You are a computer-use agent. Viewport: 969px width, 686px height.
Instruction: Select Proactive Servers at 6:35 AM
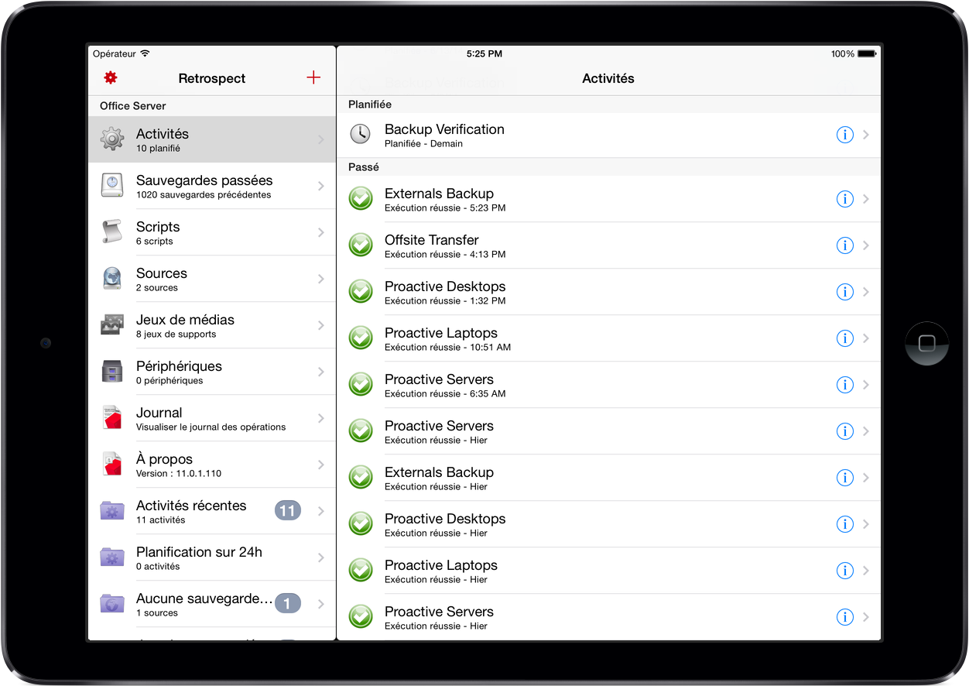[609, 385]
